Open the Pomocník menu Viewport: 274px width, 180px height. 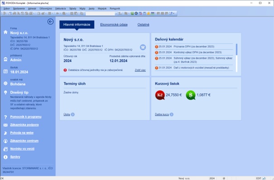(115, 9)
